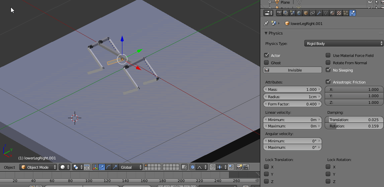This screenshot has width=384, height=187.
Task: Click the Form Factor value field
Action: (292, 104)
